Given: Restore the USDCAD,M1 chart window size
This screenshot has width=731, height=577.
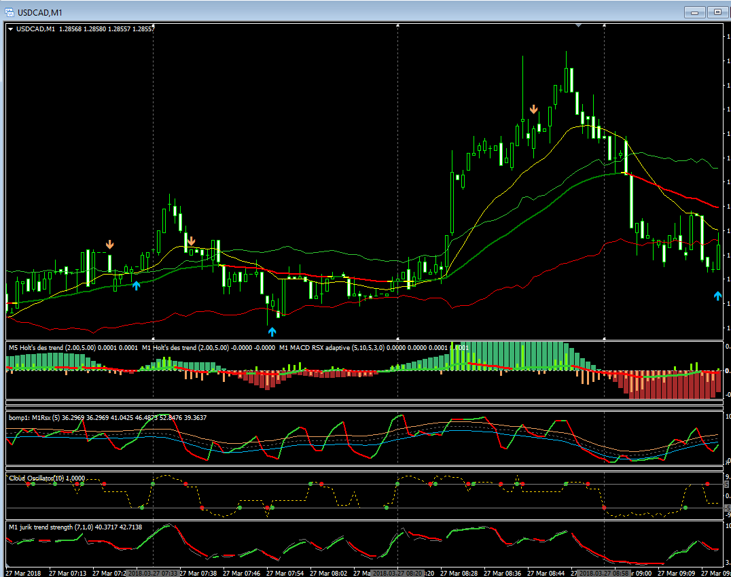Looking at the screenshot, I should click(x=717, y=12).
